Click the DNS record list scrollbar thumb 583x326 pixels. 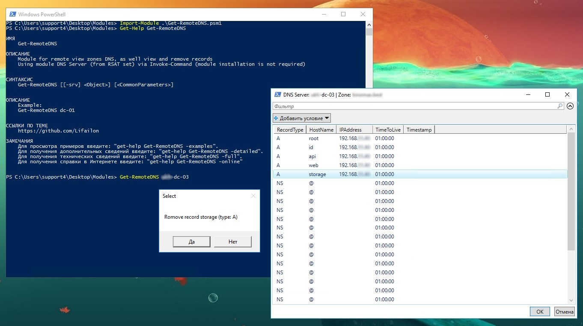[571, 191]
